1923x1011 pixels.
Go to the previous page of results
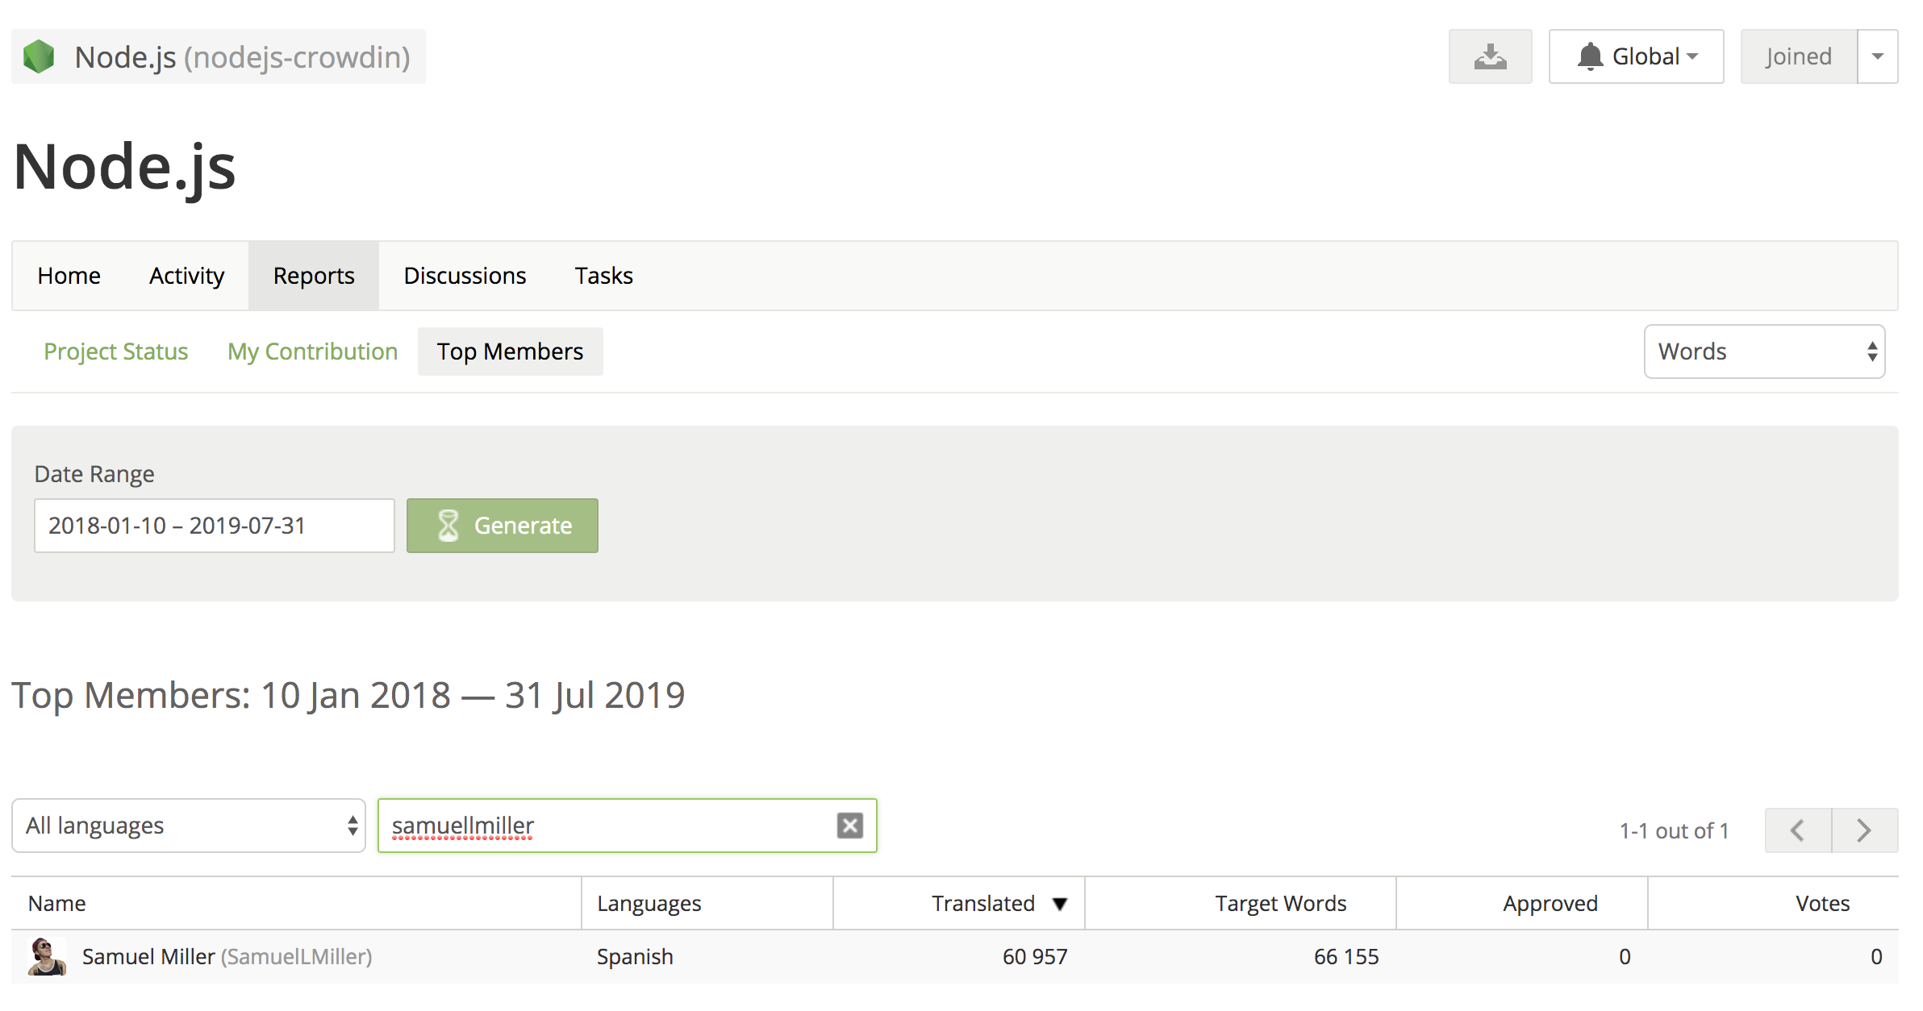point(1797,830)
